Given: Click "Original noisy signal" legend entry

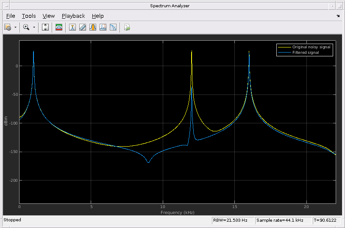Looking at the screenshot, I should point(311,47).
